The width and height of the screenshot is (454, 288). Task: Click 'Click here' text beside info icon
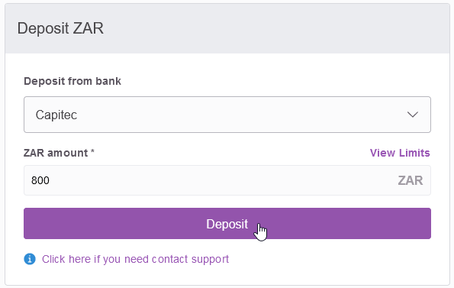pyautogui.click(x=66, y=259)
